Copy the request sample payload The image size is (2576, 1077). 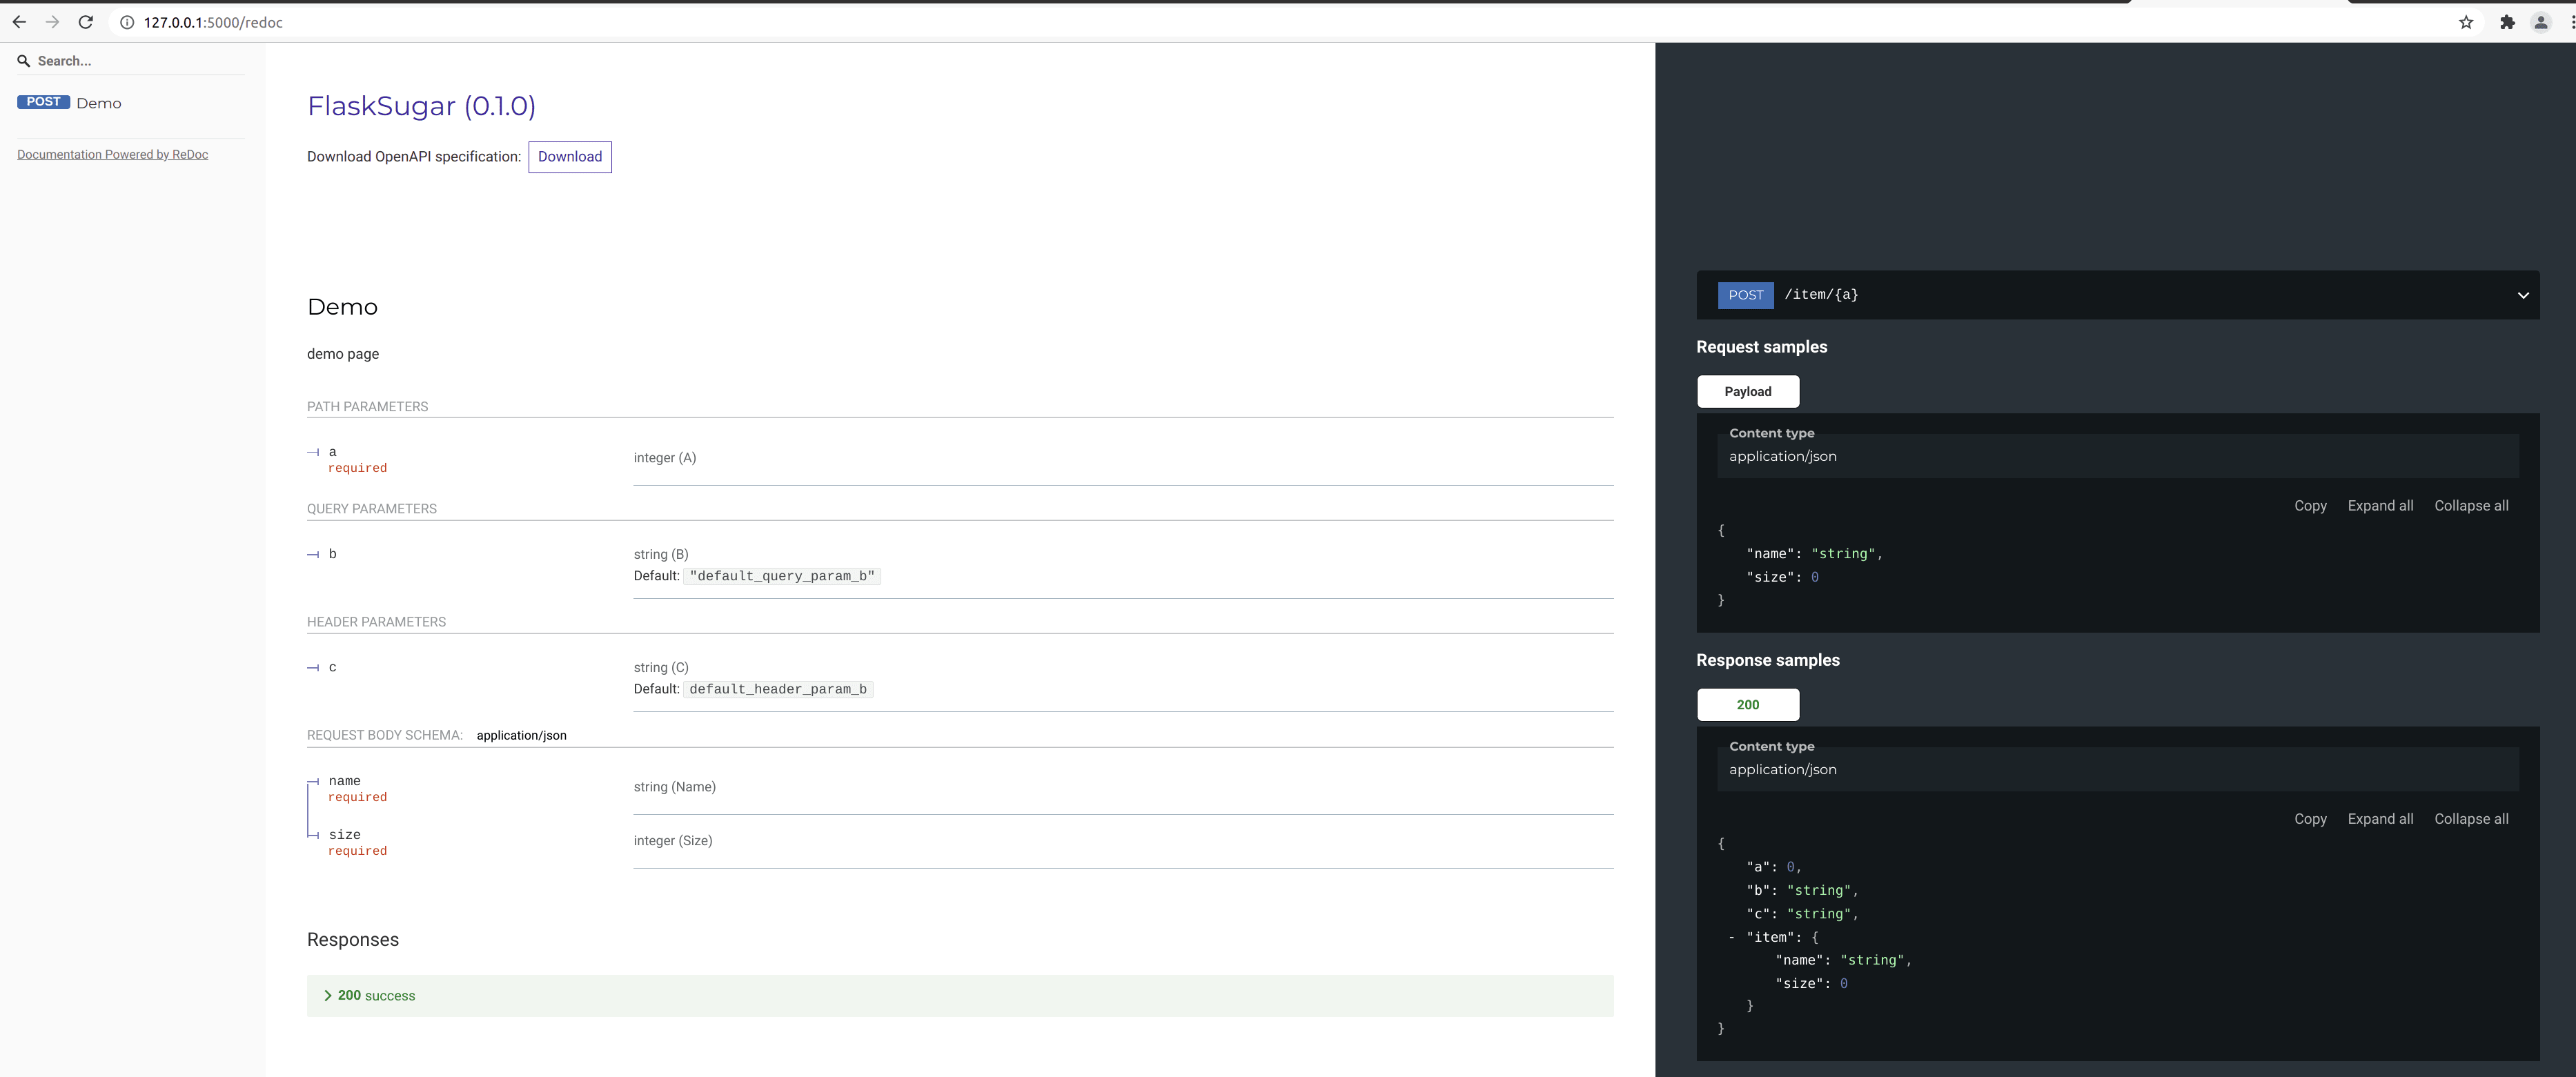pyautogui.click(x=2309, y=506)
